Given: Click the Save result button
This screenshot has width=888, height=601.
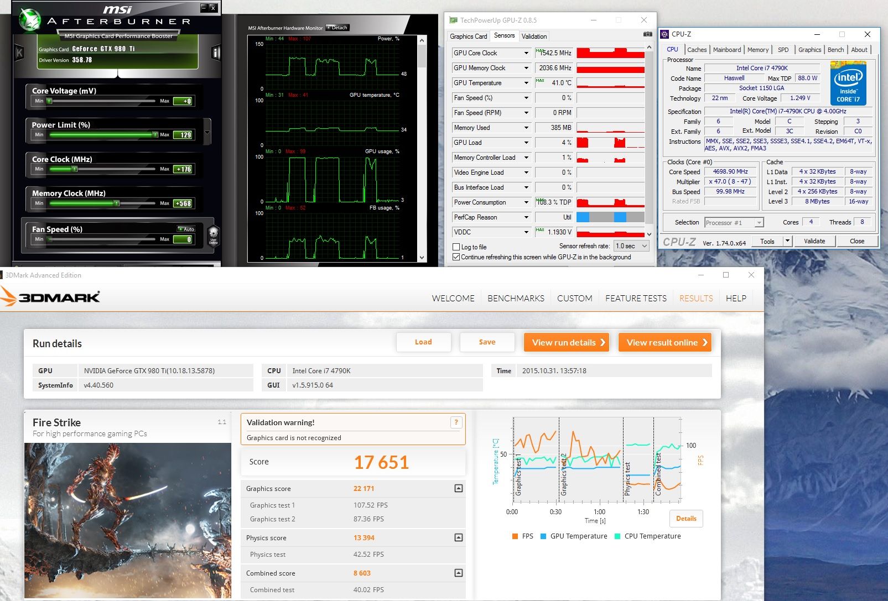Looking at the screenshot, I should 487,342.
